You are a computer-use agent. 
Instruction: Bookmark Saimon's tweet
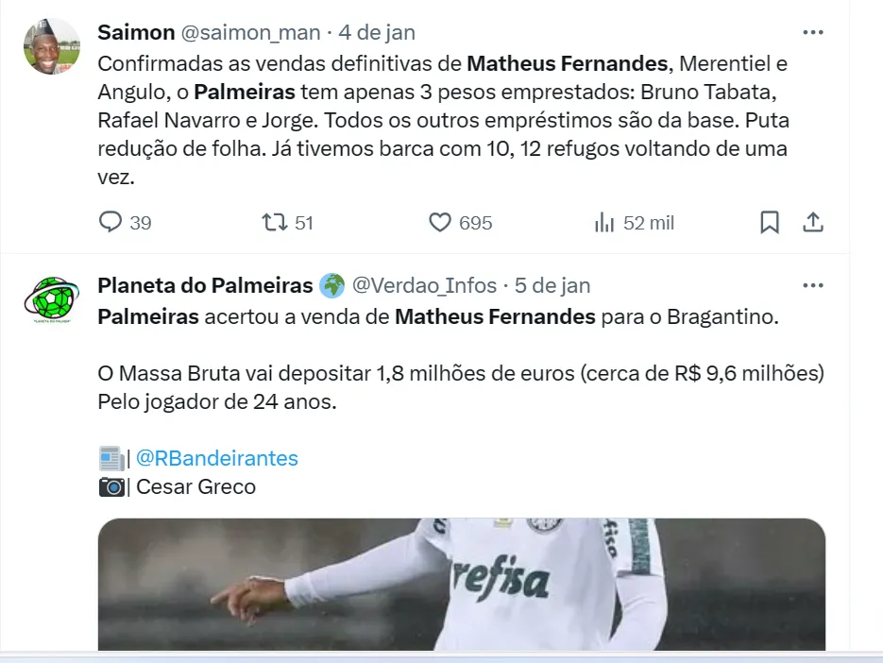(x=770, y=223)
